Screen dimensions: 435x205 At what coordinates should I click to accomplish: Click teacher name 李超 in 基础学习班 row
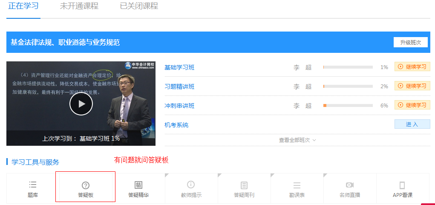point(302,67)
